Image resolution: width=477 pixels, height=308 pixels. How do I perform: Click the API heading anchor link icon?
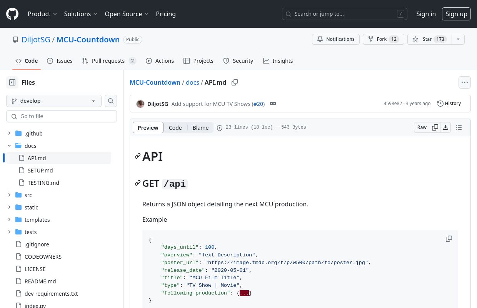138,156
